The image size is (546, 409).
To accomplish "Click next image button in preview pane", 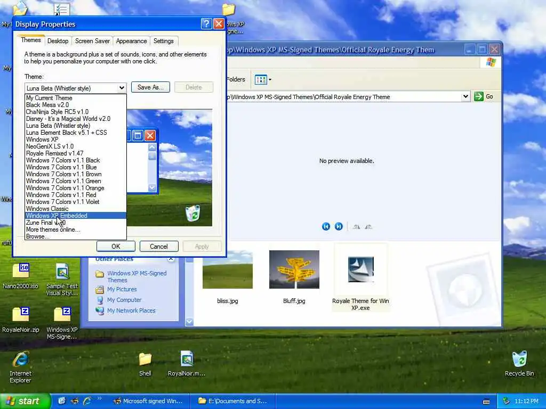I will point(339,227).
